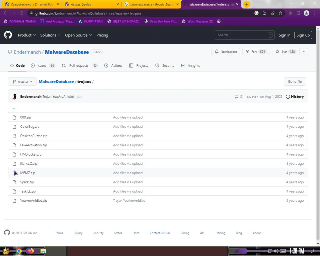This screenshot has height=256, width=320.
Task: Open the Pricing link in header
Action: (x=102, y=35)
